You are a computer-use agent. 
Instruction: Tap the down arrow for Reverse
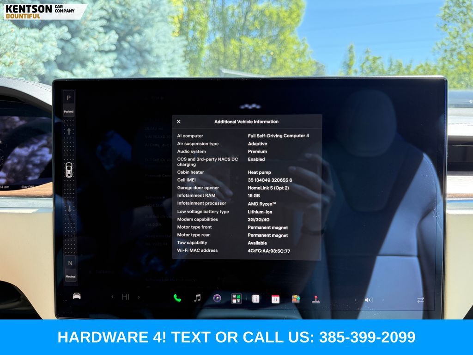point(69,208)
